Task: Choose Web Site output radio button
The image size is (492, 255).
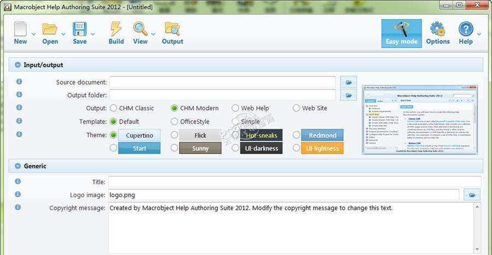Action: [x=296, y=108]
